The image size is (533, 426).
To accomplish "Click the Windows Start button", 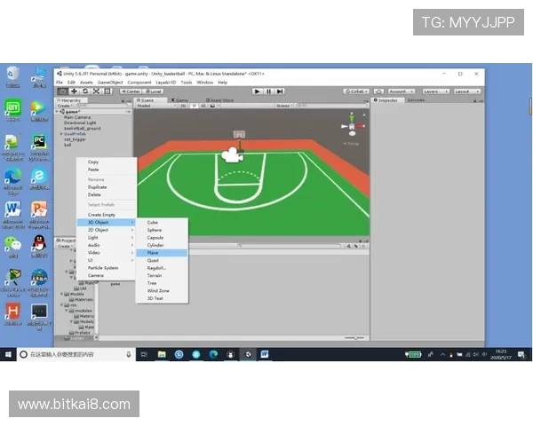I will [9, 354].
